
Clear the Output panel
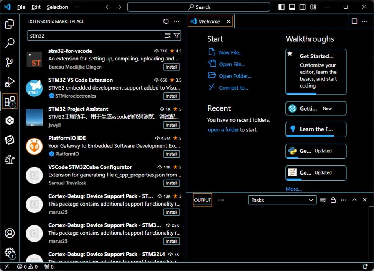pos(323,200)
